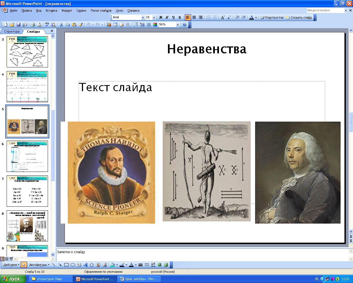Screen dimensions: 353x283
Task: Insert picture from file on the drawing toolbar
Action: [105, 265]
